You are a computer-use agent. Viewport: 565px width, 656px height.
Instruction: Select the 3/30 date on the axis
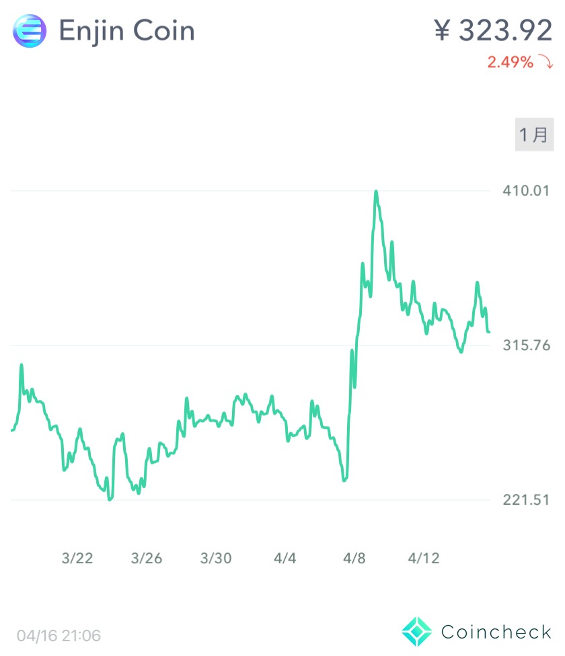point(216,558)
